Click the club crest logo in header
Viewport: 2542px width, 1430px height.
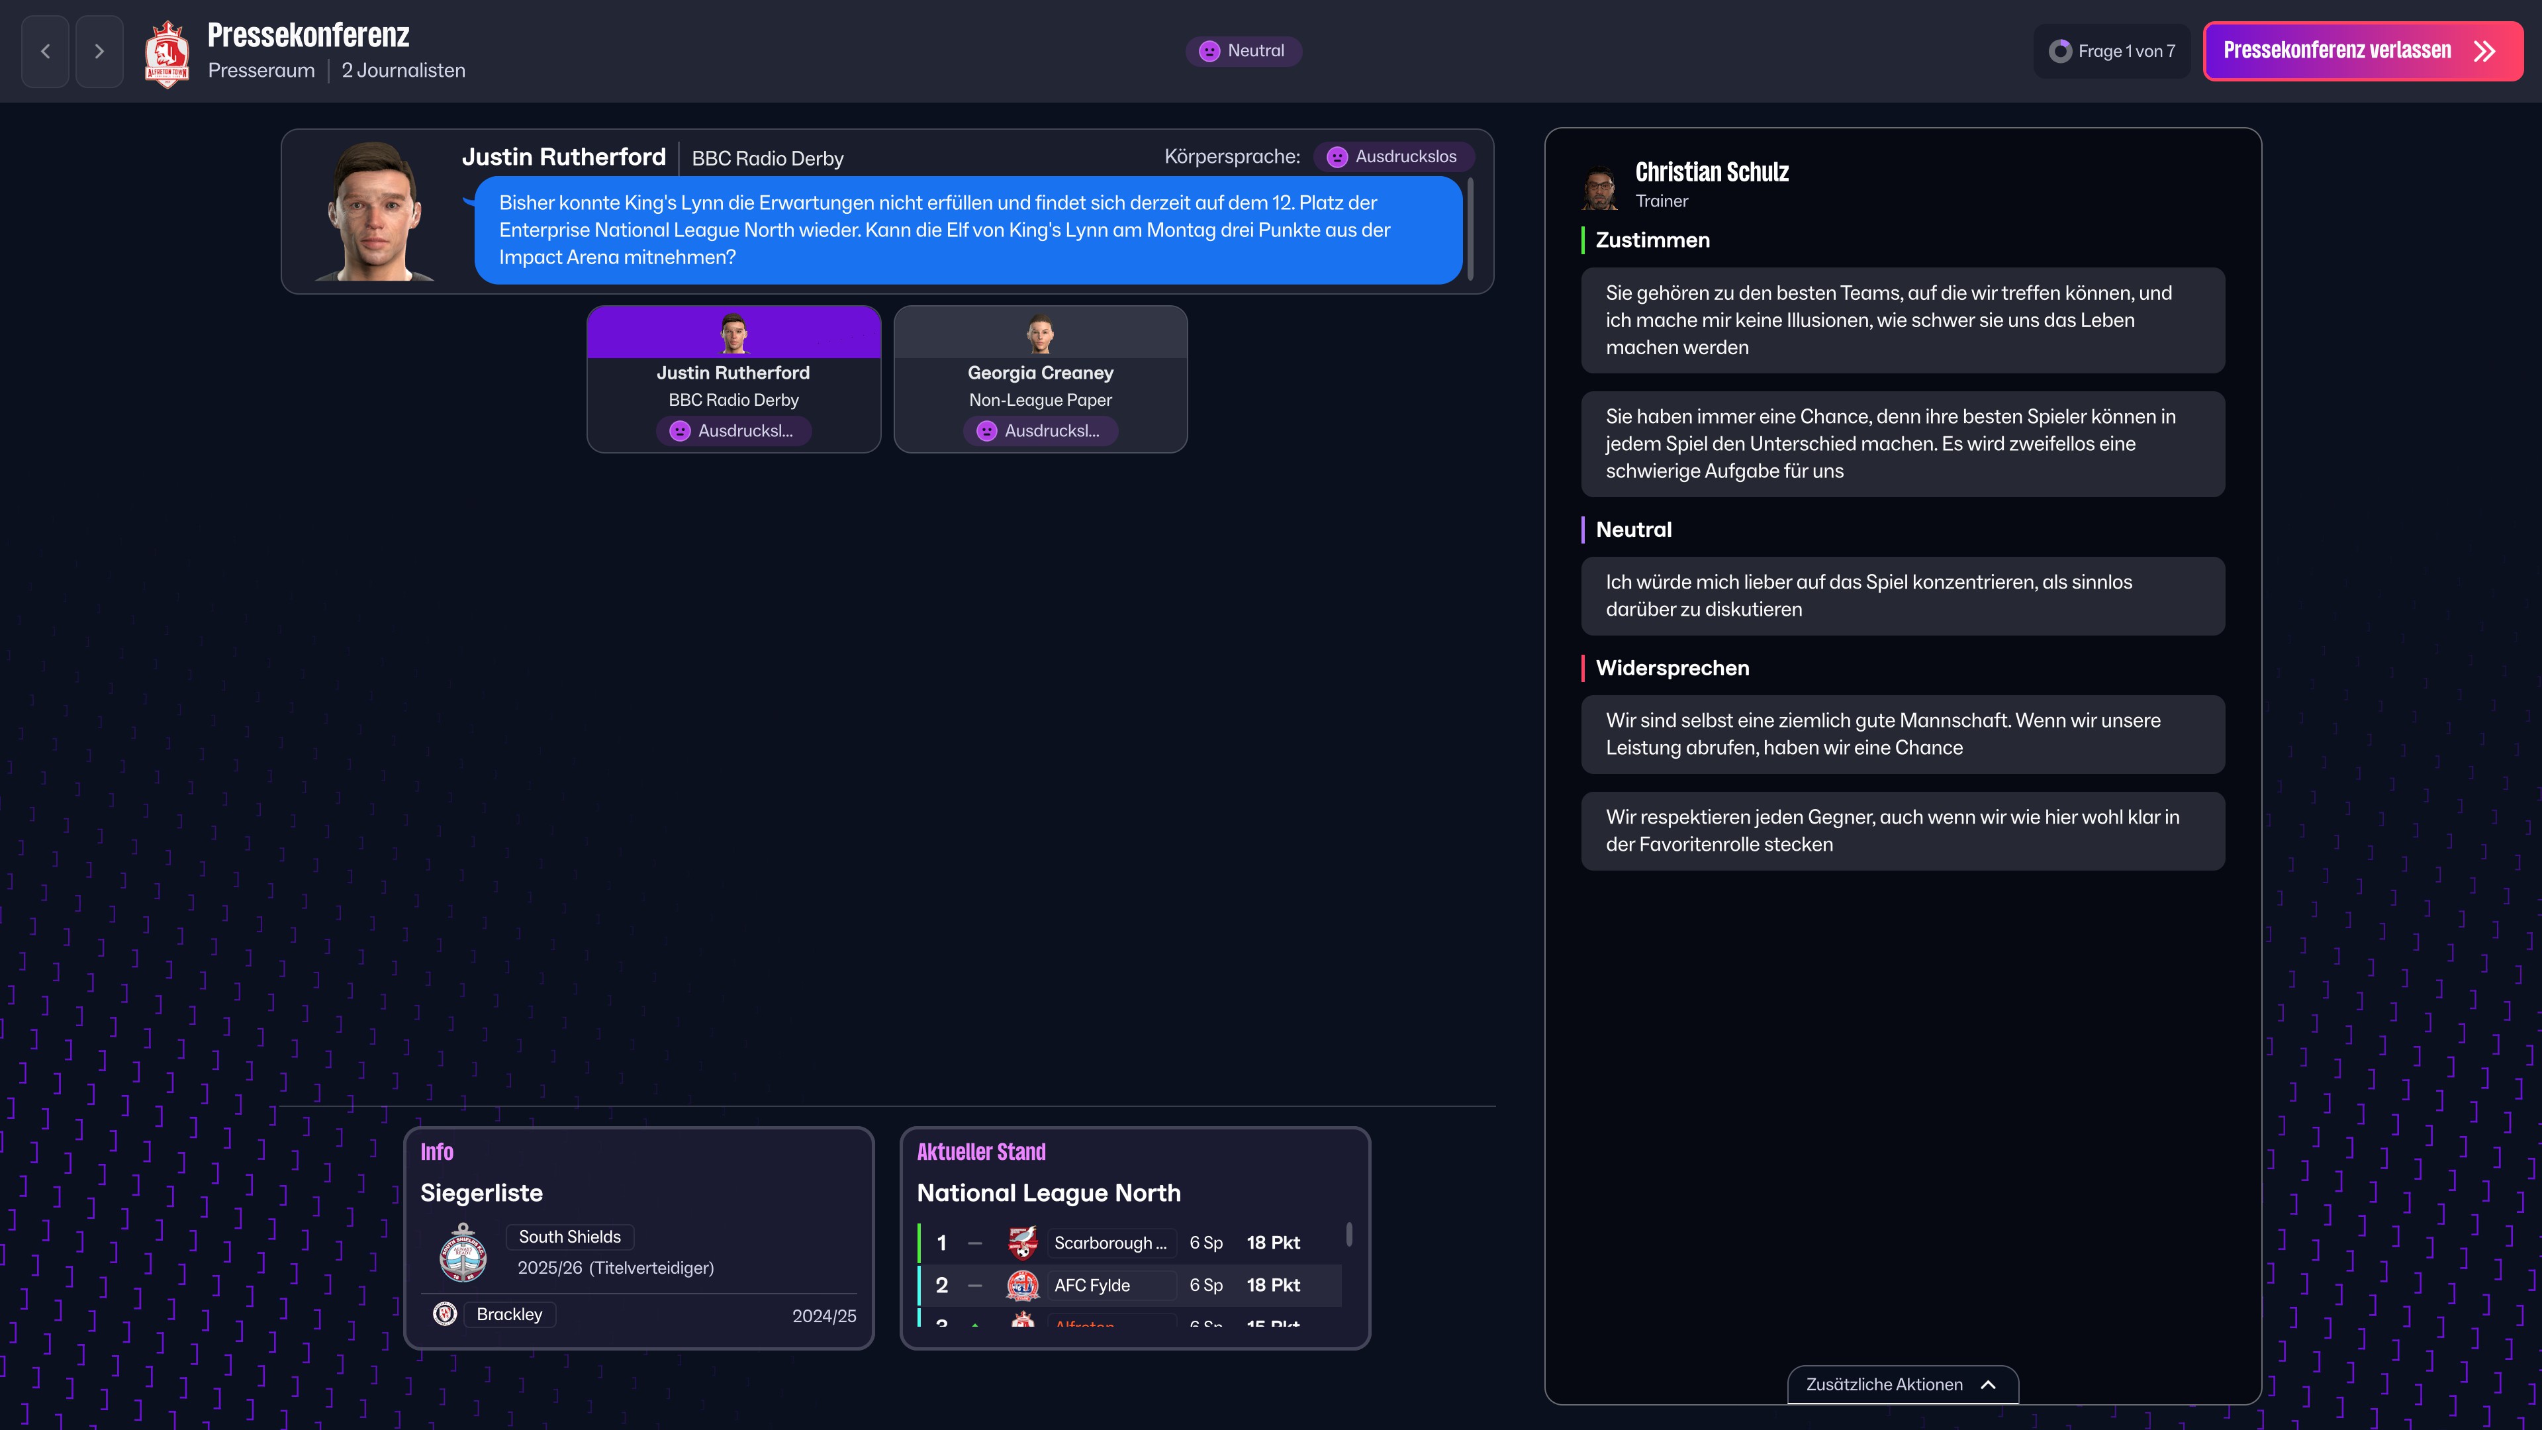[167, 53]
